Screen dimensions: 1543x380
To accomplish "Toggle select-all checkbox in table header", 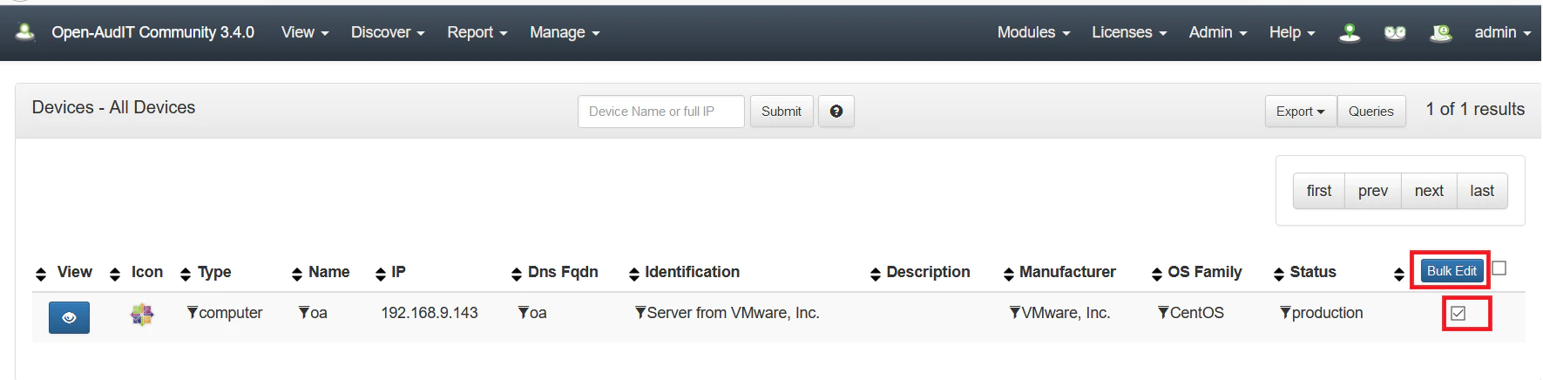I will pyautogui.click(x=1499, y=268).
